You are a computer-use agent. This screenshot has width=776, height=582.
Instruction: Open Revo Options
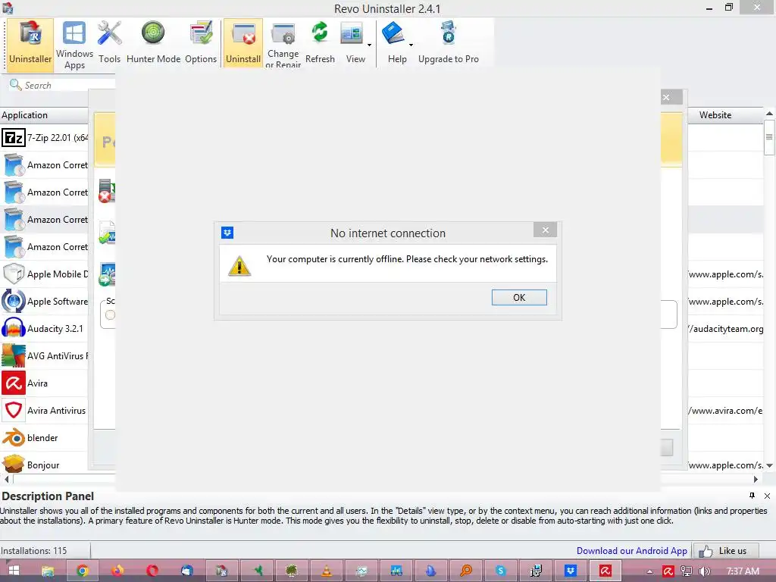[201, 43]
